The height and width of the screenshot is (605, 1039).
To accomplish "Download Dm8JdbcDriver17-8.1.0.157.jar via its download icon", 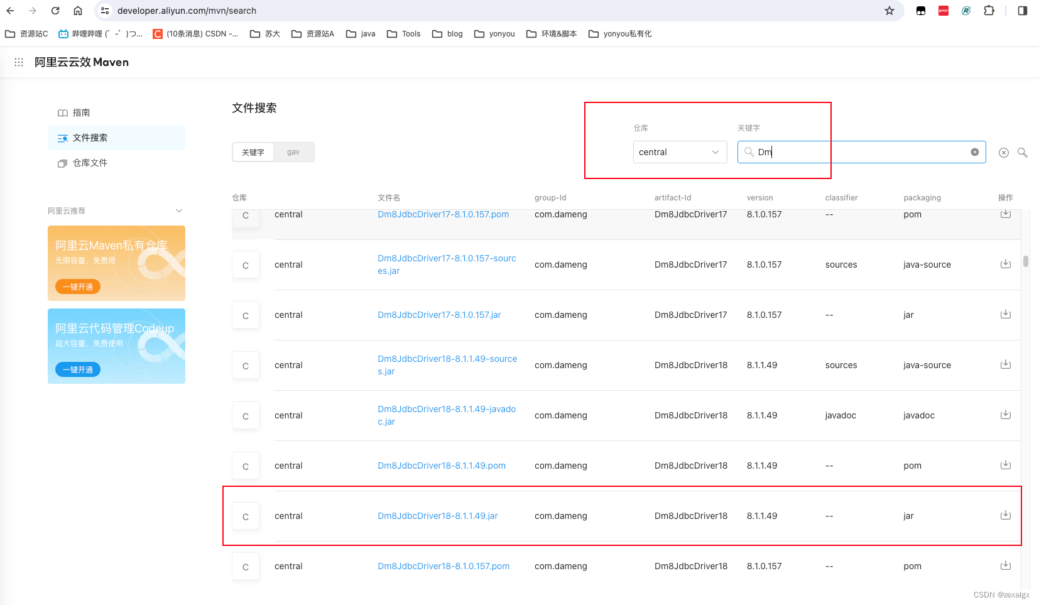I will [1006, 314].
